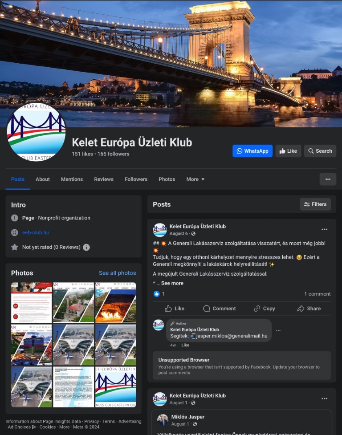Click August 6 post date link
Screen dimensions: 342x435
tap(179, 234)
